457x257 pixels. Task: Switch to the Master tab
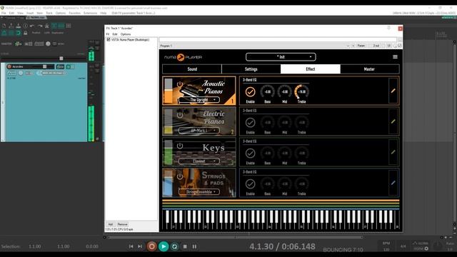pyautogui.click(x=369, y=69)
